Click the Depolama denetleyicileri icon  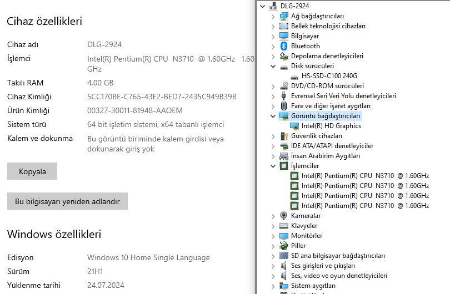(284, 56)
